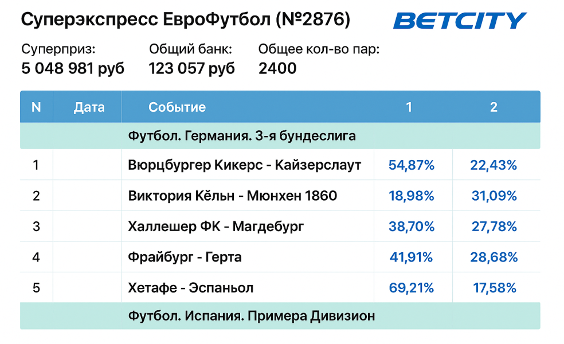The image size is (564, 344).
Task: Collapse the Германия 3-я бундеслига section row
Action: (242, 136)
